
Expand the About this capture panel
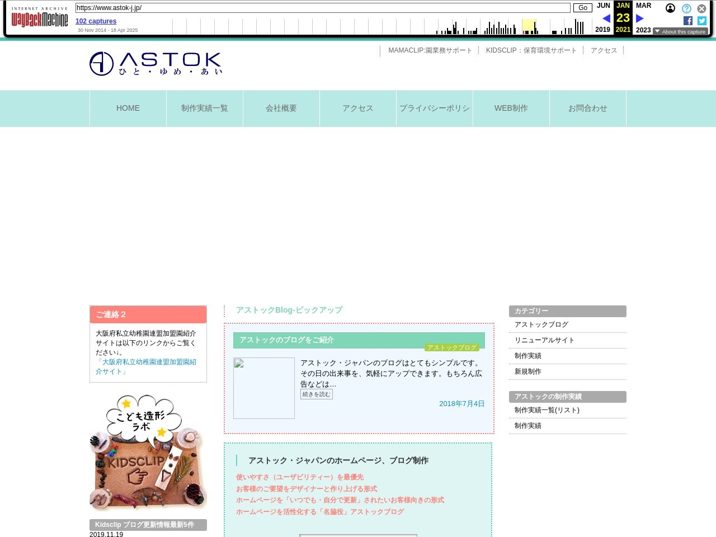pyautogui.click(x=680, y=32)
